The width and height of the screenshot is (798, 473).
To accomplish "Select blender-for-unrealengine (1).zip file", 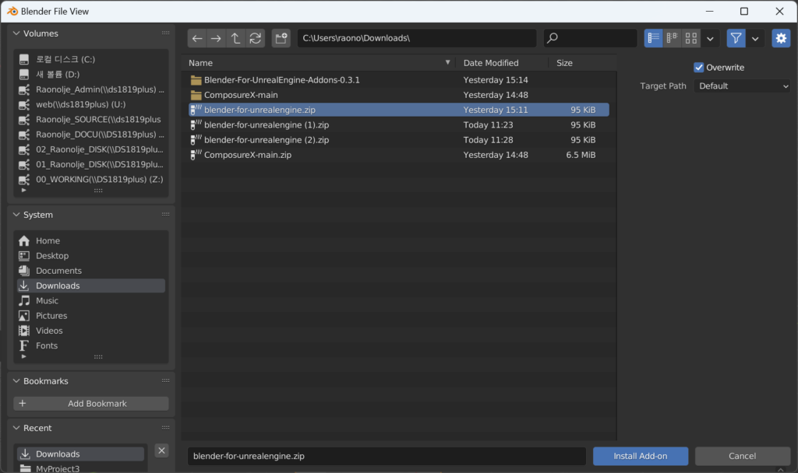I will pyautogui.click(x=398, y=125).
